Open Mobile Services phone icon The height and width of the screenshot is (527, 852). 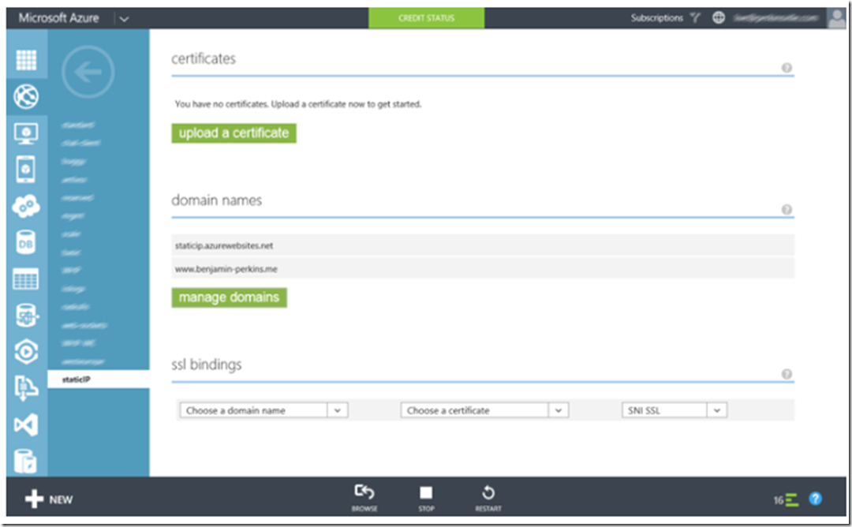26,169
